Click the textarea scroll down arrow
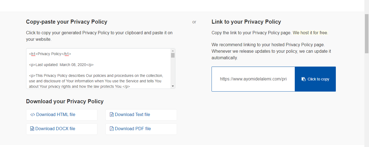Screen dimensions: 369x147 coord(173,86)
